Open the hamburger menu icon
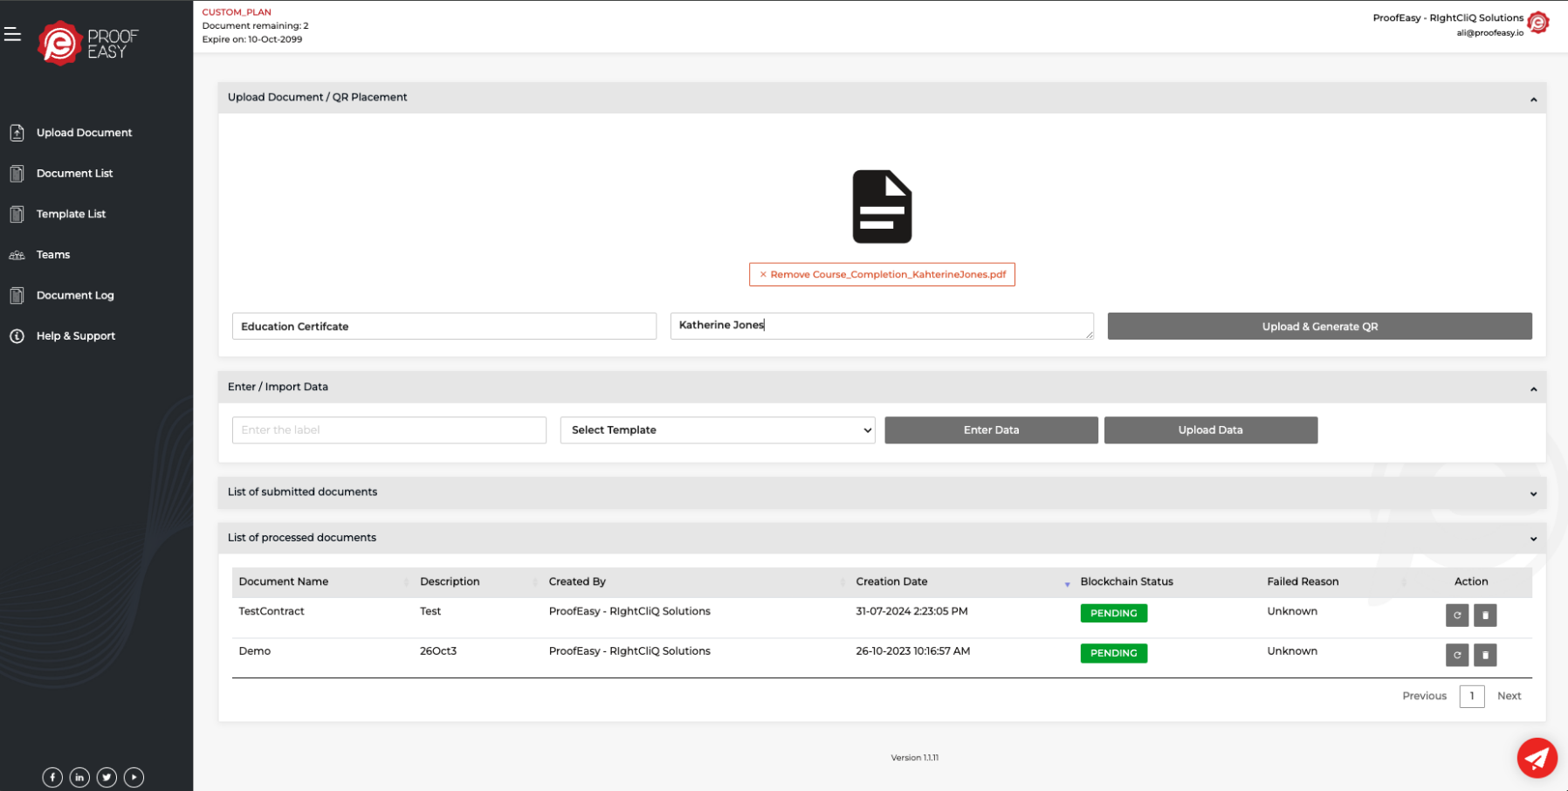The width and height of the screenshot is (1568, 791). pos(12,34)
